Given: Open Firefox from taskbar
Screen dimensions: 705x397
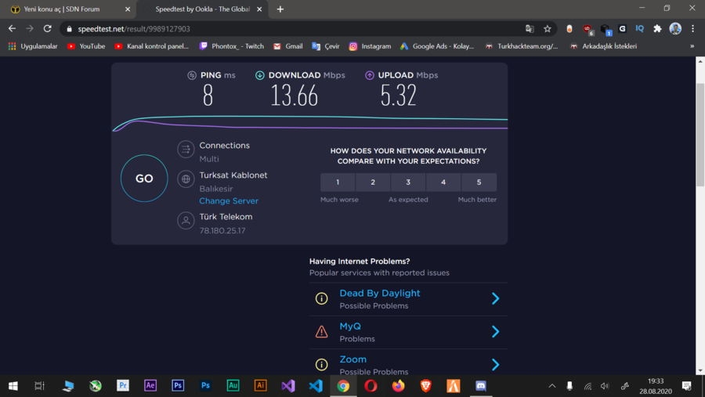Looking at the screenshot, I should tap(398, 386).
